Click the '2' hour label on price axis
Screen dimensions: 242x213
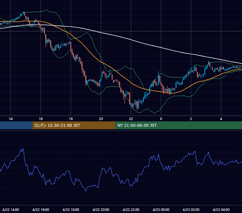[191, 119]
